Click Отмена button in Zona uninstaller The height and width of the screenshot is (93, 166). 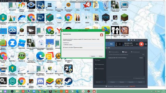pos(101,56)
